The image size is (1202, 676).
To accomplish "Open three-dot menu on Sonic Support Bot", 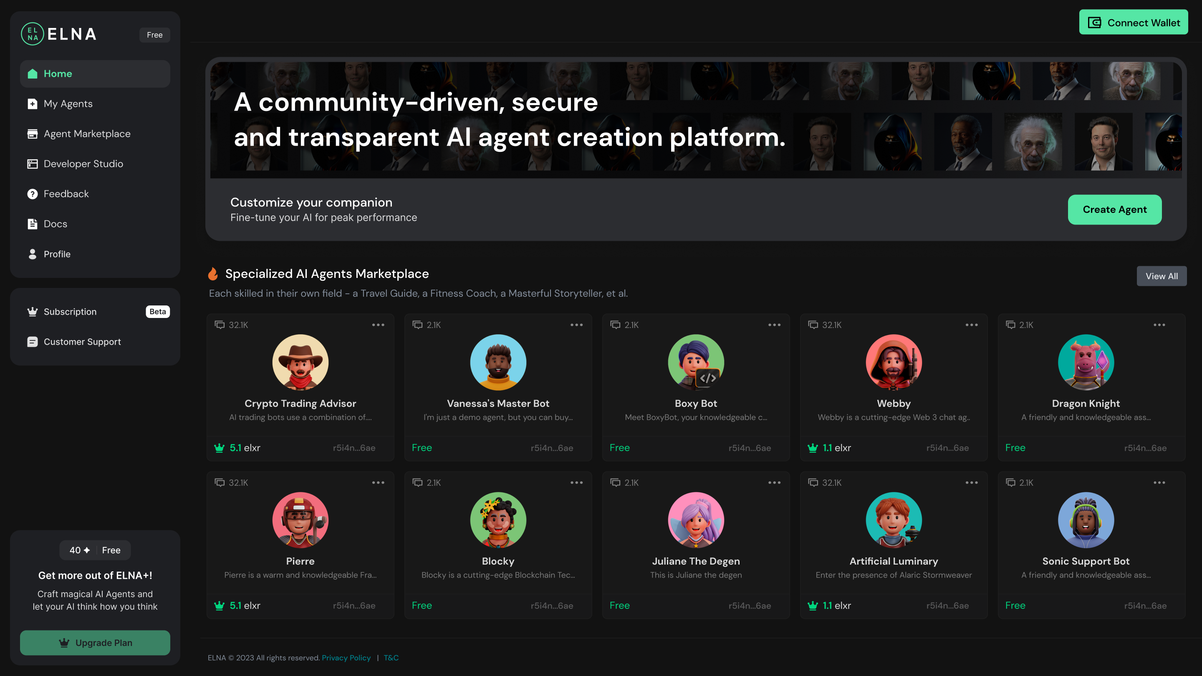I will (1159, 482).
